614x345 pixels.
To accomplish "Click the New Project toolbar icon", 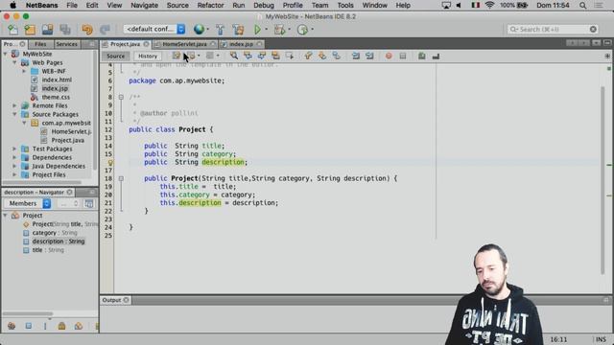I will click(30, 30).
